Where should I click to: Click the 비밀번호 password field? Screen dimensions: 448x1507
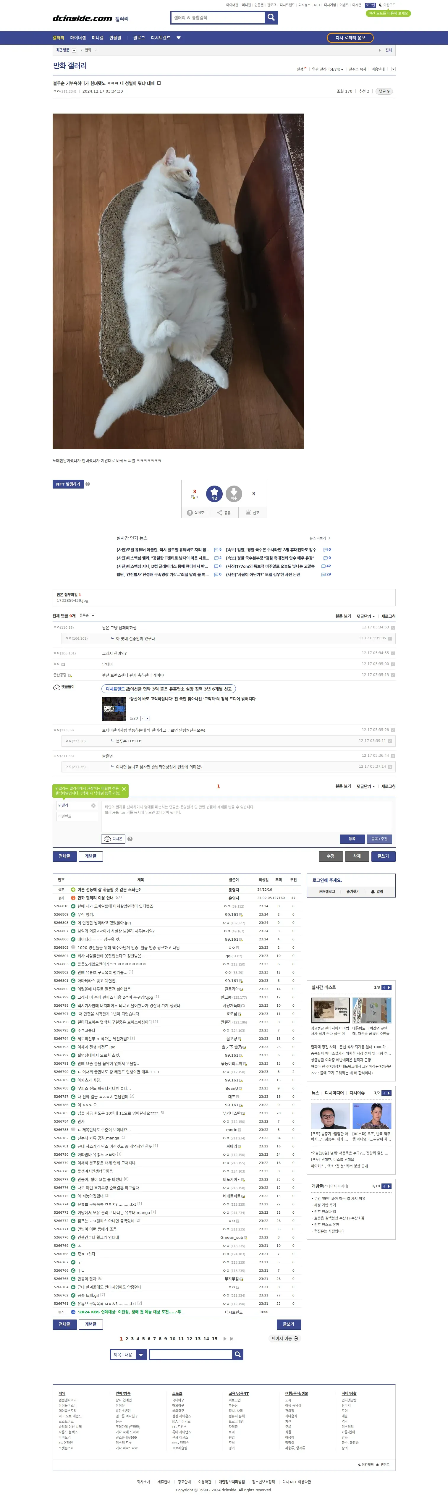pyautogui.click(x=77, y=816)
